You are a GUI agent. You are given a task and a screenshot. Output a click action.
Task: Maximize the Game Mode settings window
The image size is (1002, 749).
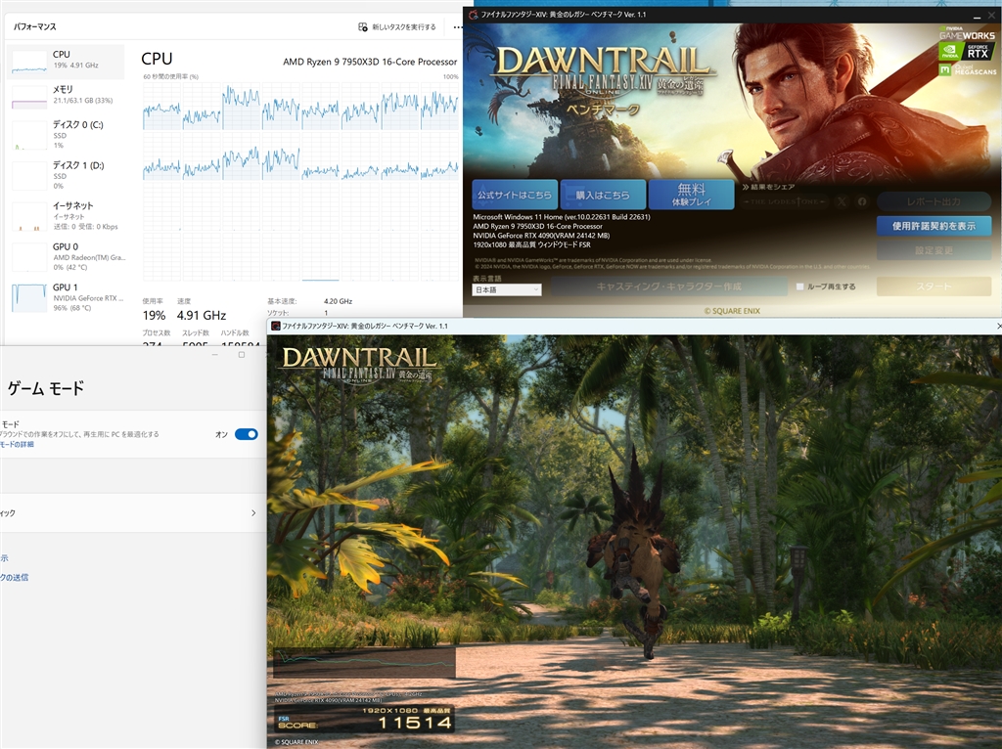[242, 355]
